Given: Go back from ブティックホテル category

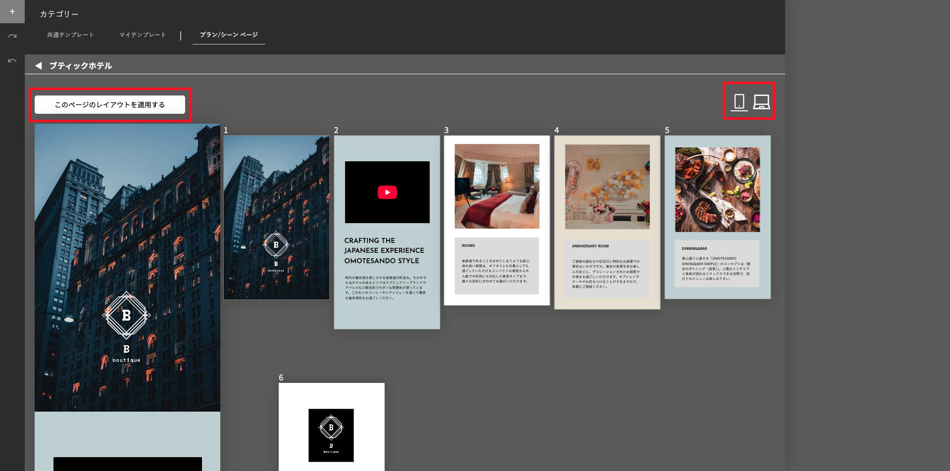Looking at the screenshot, I should tap(39, 66).
